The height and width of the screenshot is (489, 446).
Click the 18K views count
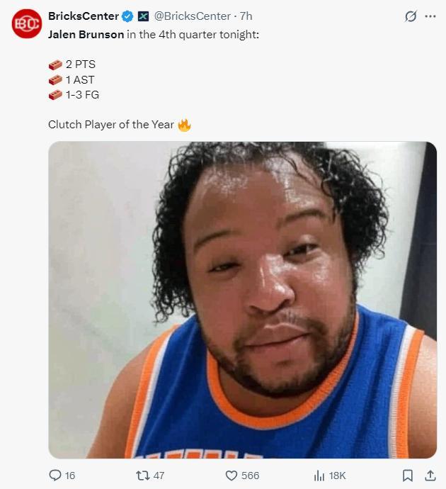tap(337, 476)
